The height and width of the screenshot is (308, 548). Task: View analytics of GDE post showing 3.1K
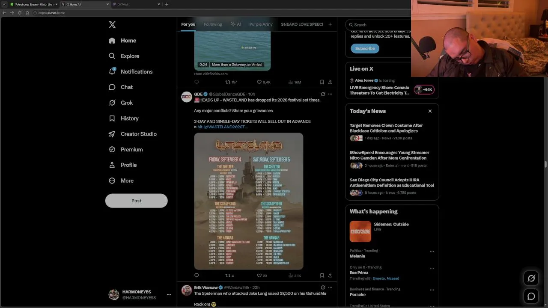click(x=295, y=275)
